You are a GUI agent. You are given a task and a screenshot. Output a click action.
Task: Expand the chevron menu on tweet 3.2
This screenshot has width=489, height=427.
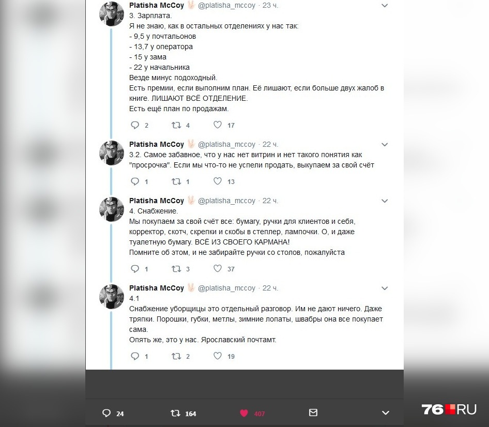coord(385,144)
